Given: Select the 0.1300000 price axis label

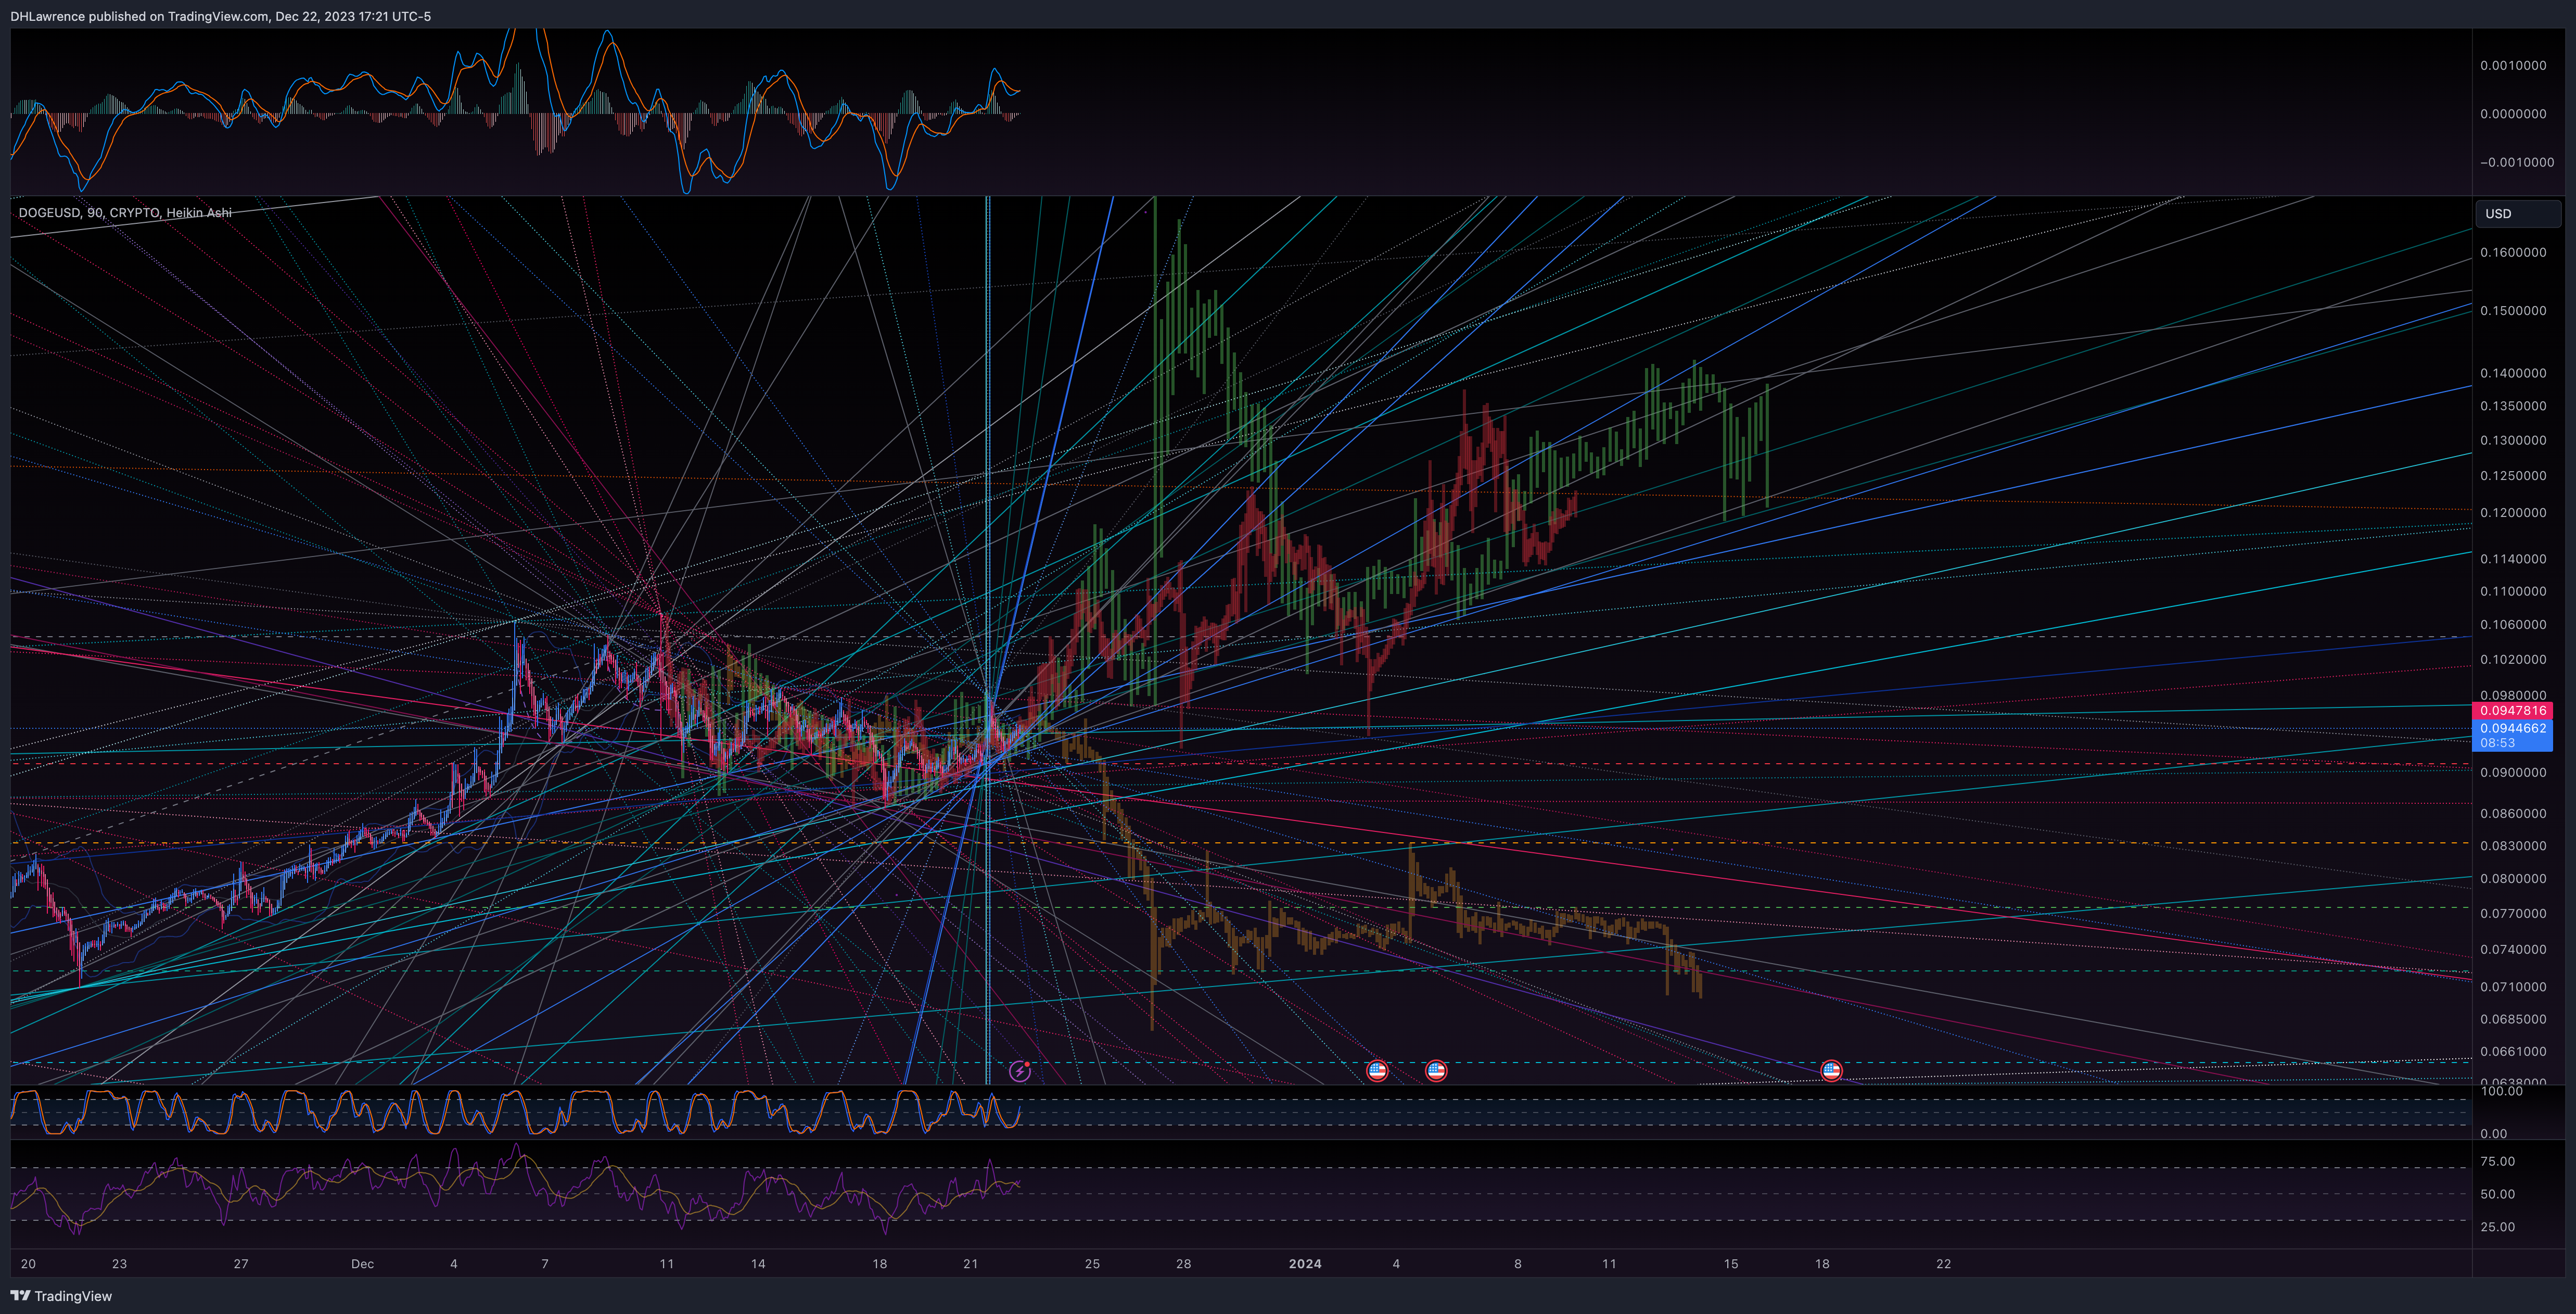Looking at the screenshot, I should (2513, 439).
